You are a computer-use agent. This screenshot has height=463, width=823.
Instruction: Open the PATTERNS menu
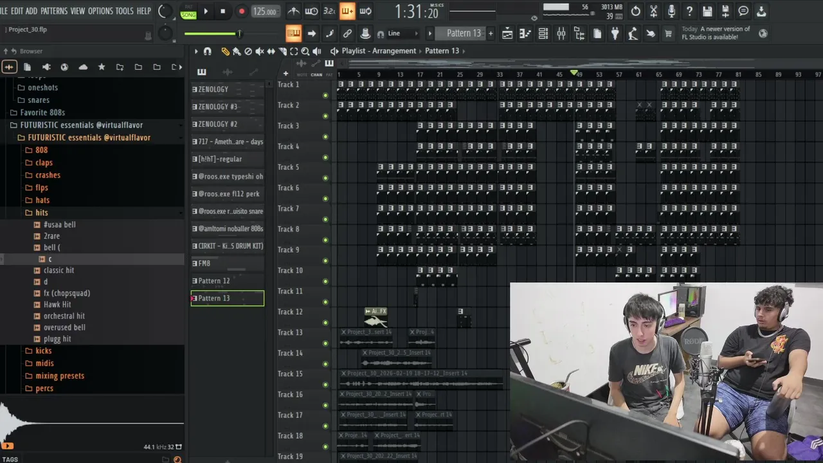click(x=54, y=11)
